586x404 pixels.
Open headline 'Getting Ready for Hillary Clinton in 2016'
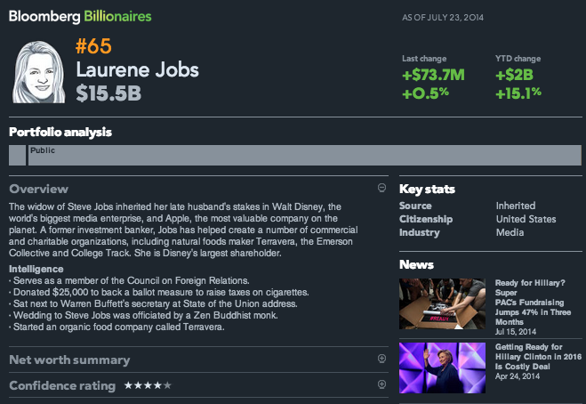click(538, 357)
